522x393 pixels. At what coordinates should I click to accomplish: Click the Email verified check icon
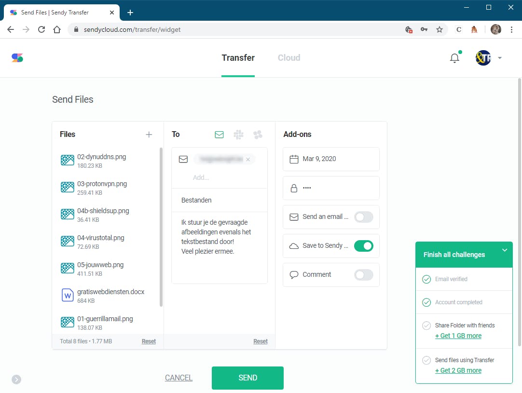pyautogui.click(x=426, y=279)
